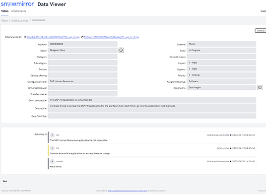This screenshot has width=266, height=194.
Task: Click the empty Subcategory field
Action: [82, 63]
